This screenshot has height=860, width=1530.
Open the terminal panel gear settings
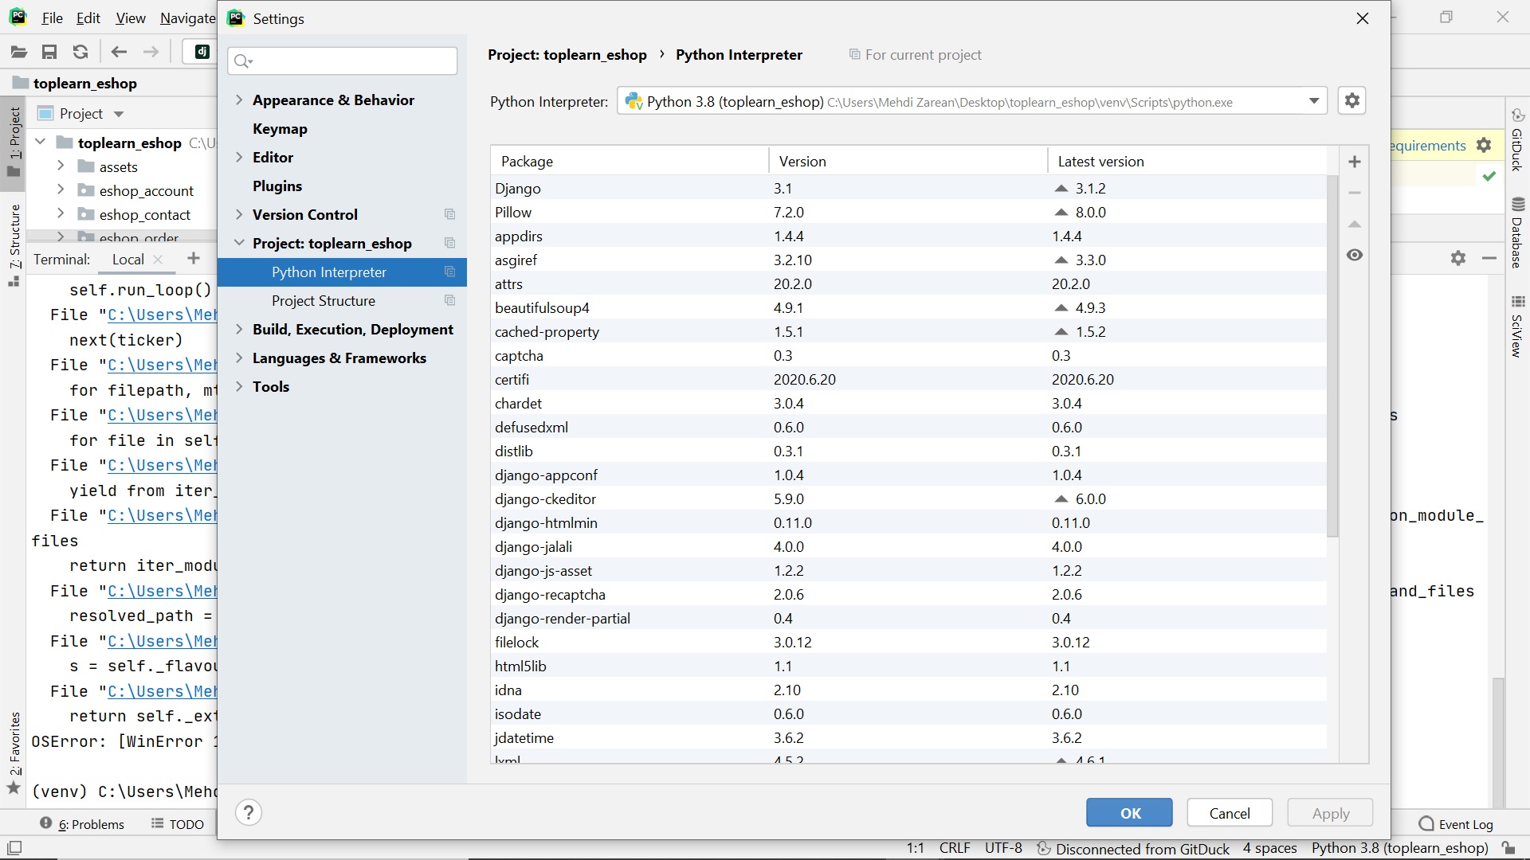(1457, 258)
